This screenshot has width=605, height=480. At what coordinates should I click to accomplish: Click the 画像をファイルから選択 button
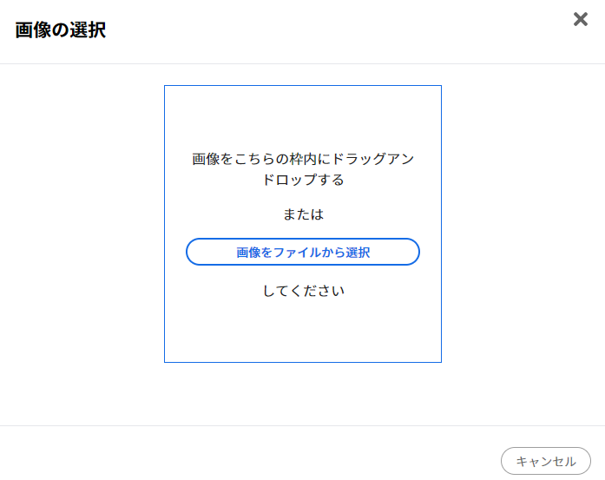(x=303, y=252)
